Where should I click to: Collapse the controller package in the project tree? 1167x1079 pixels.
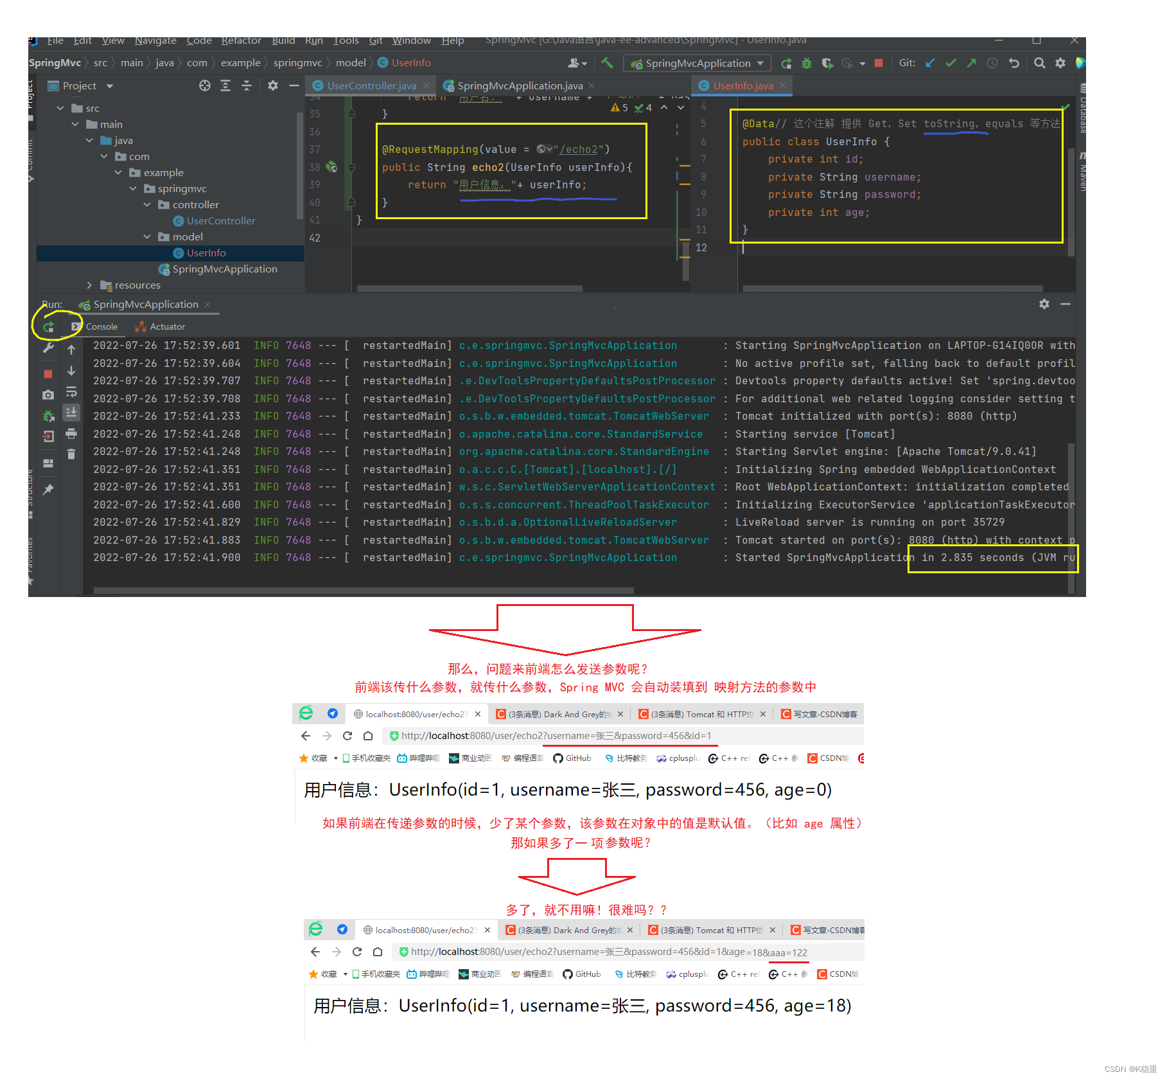[x=147, y=204]
